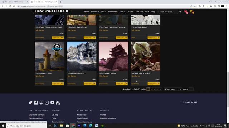229x128 pixels.
Task: Go to results page 4
Action: (x=157, y=89)
